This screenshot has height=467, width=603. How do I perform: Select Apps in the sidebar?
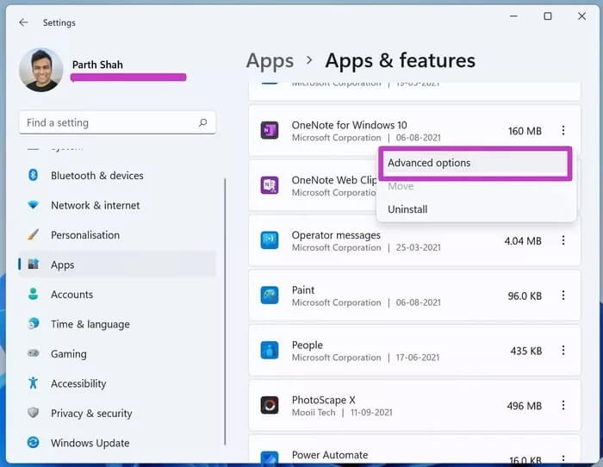coord(118,265)
